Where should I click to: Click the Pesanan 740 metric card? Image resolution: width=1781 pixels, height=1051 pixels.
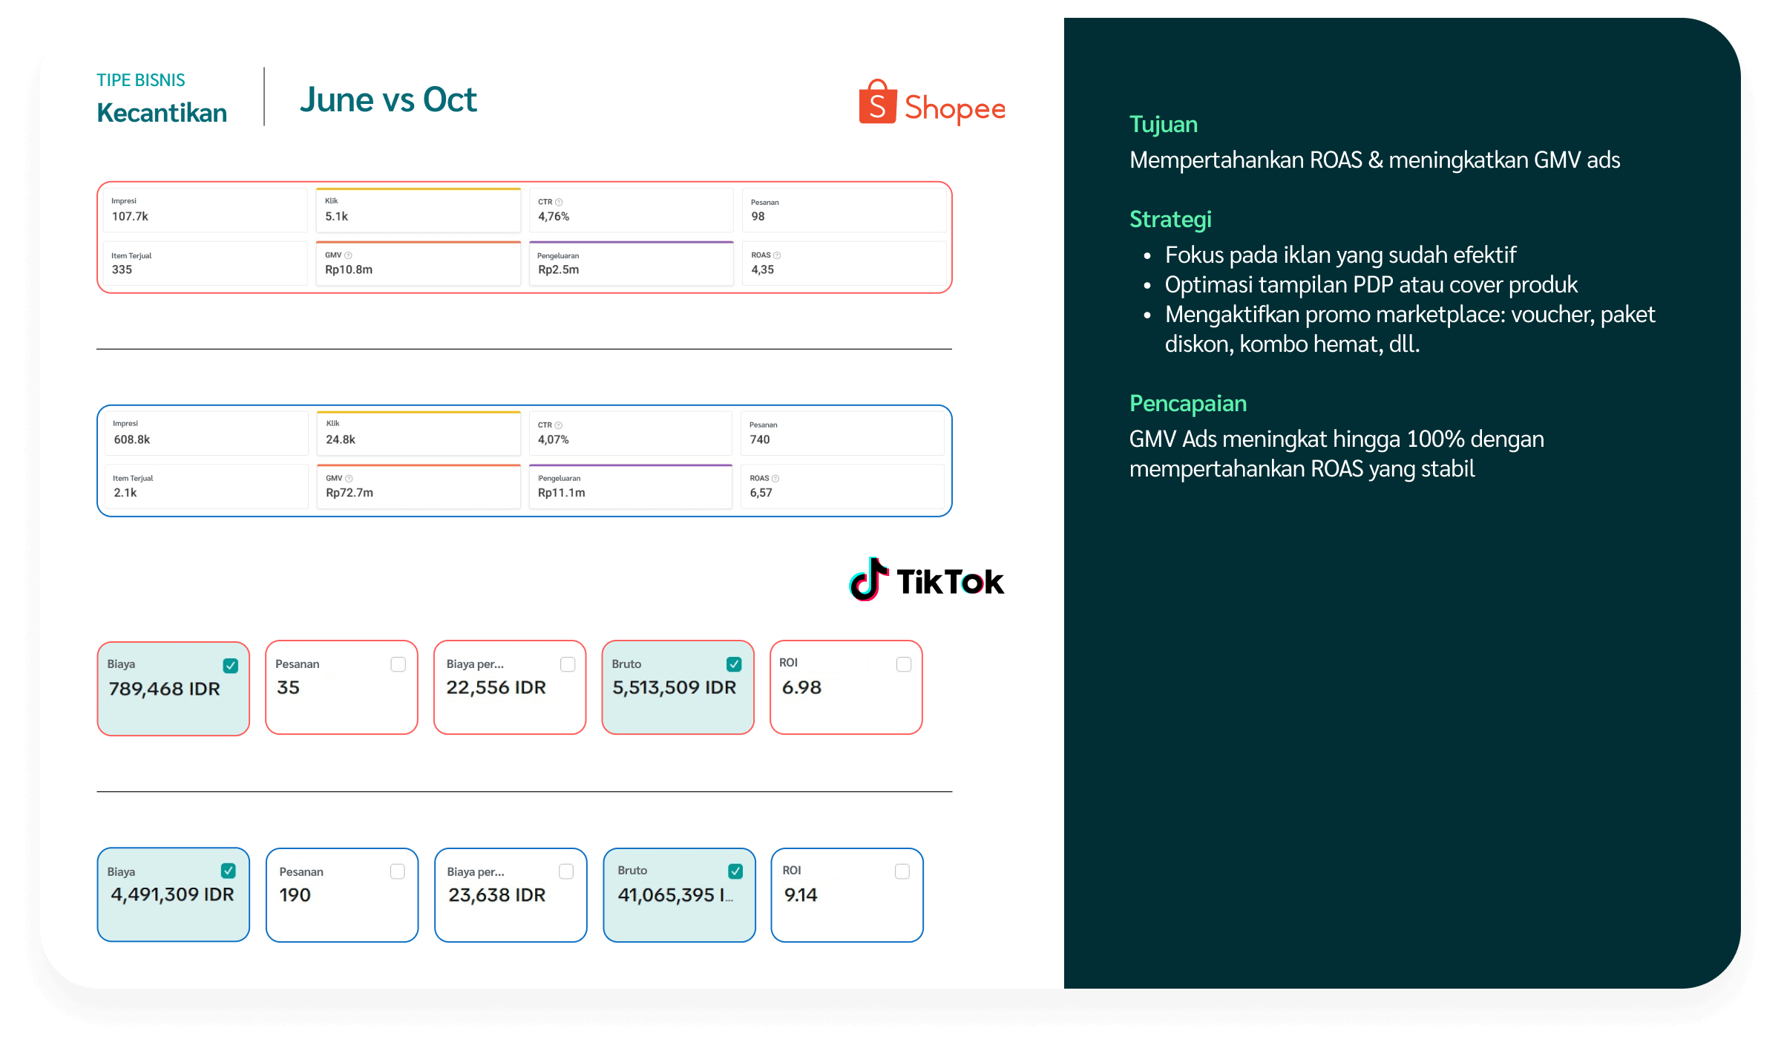(842, 433)
